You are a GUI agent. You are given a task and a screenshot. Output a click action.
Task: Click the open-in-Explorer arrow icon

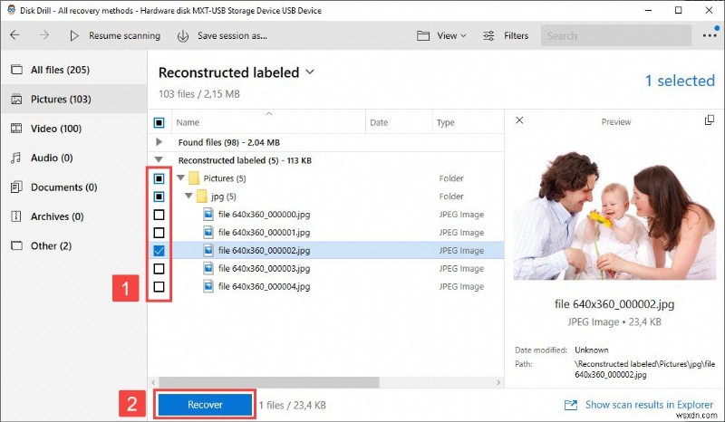pyautogui.click(x=571, y=405)
